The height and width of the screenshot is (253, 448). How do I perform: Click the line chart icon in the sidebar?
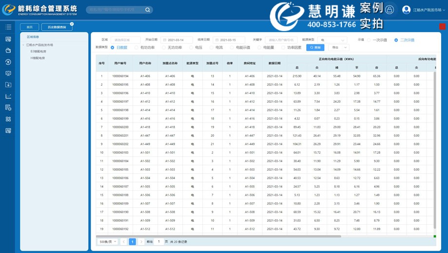tap(8, 96)
